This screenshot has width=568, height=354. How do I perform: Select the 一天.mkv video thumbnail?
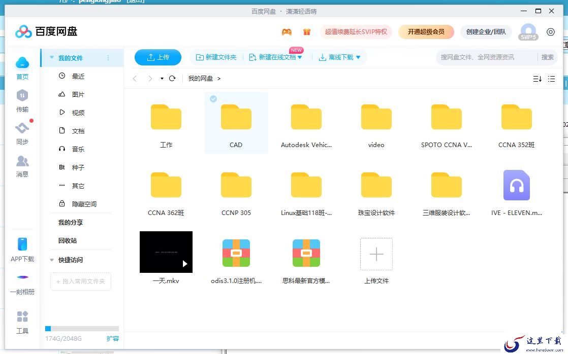(x=166, y=252)
